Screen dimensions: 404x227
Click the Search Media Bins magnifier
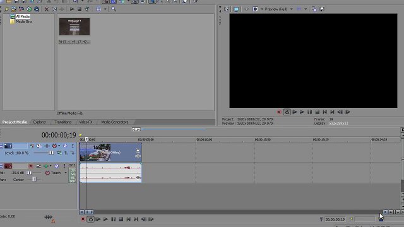(114, 9)
